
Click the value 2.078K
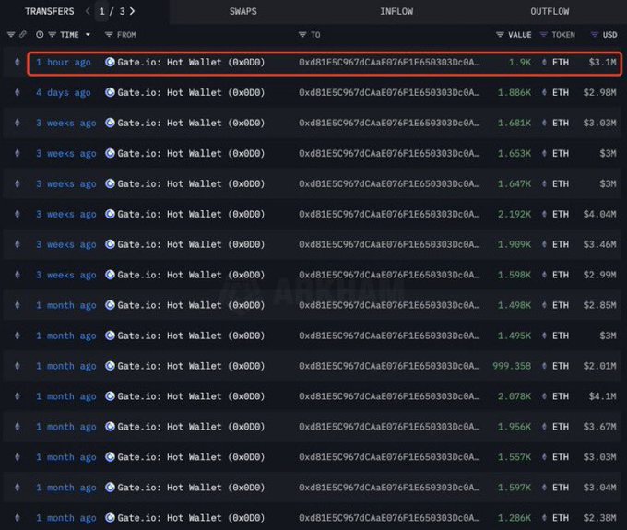click(x=515, y=396)
